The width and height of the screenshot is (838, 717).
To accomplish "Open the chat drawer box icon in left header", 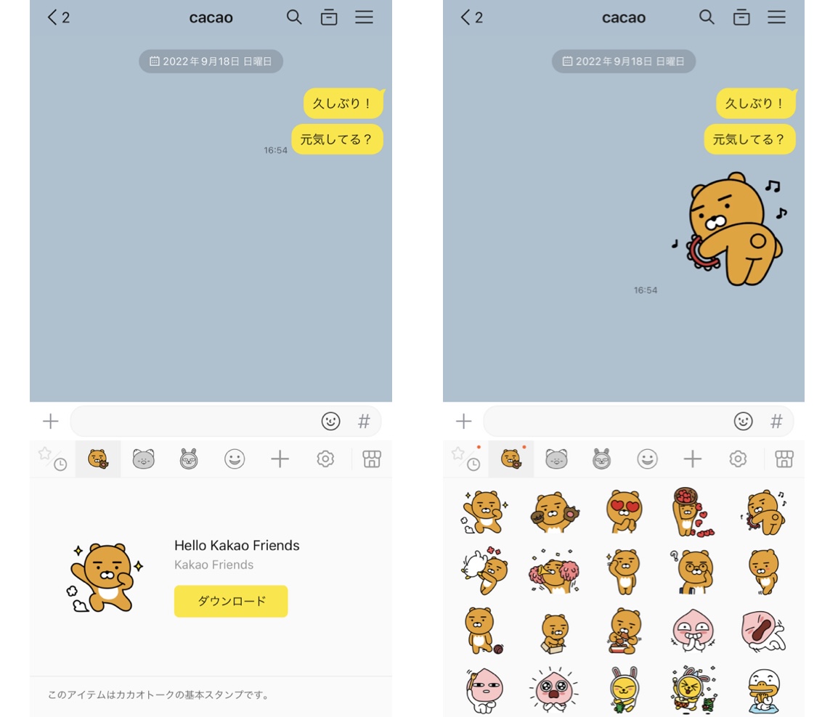I will (x=329, y=17).
